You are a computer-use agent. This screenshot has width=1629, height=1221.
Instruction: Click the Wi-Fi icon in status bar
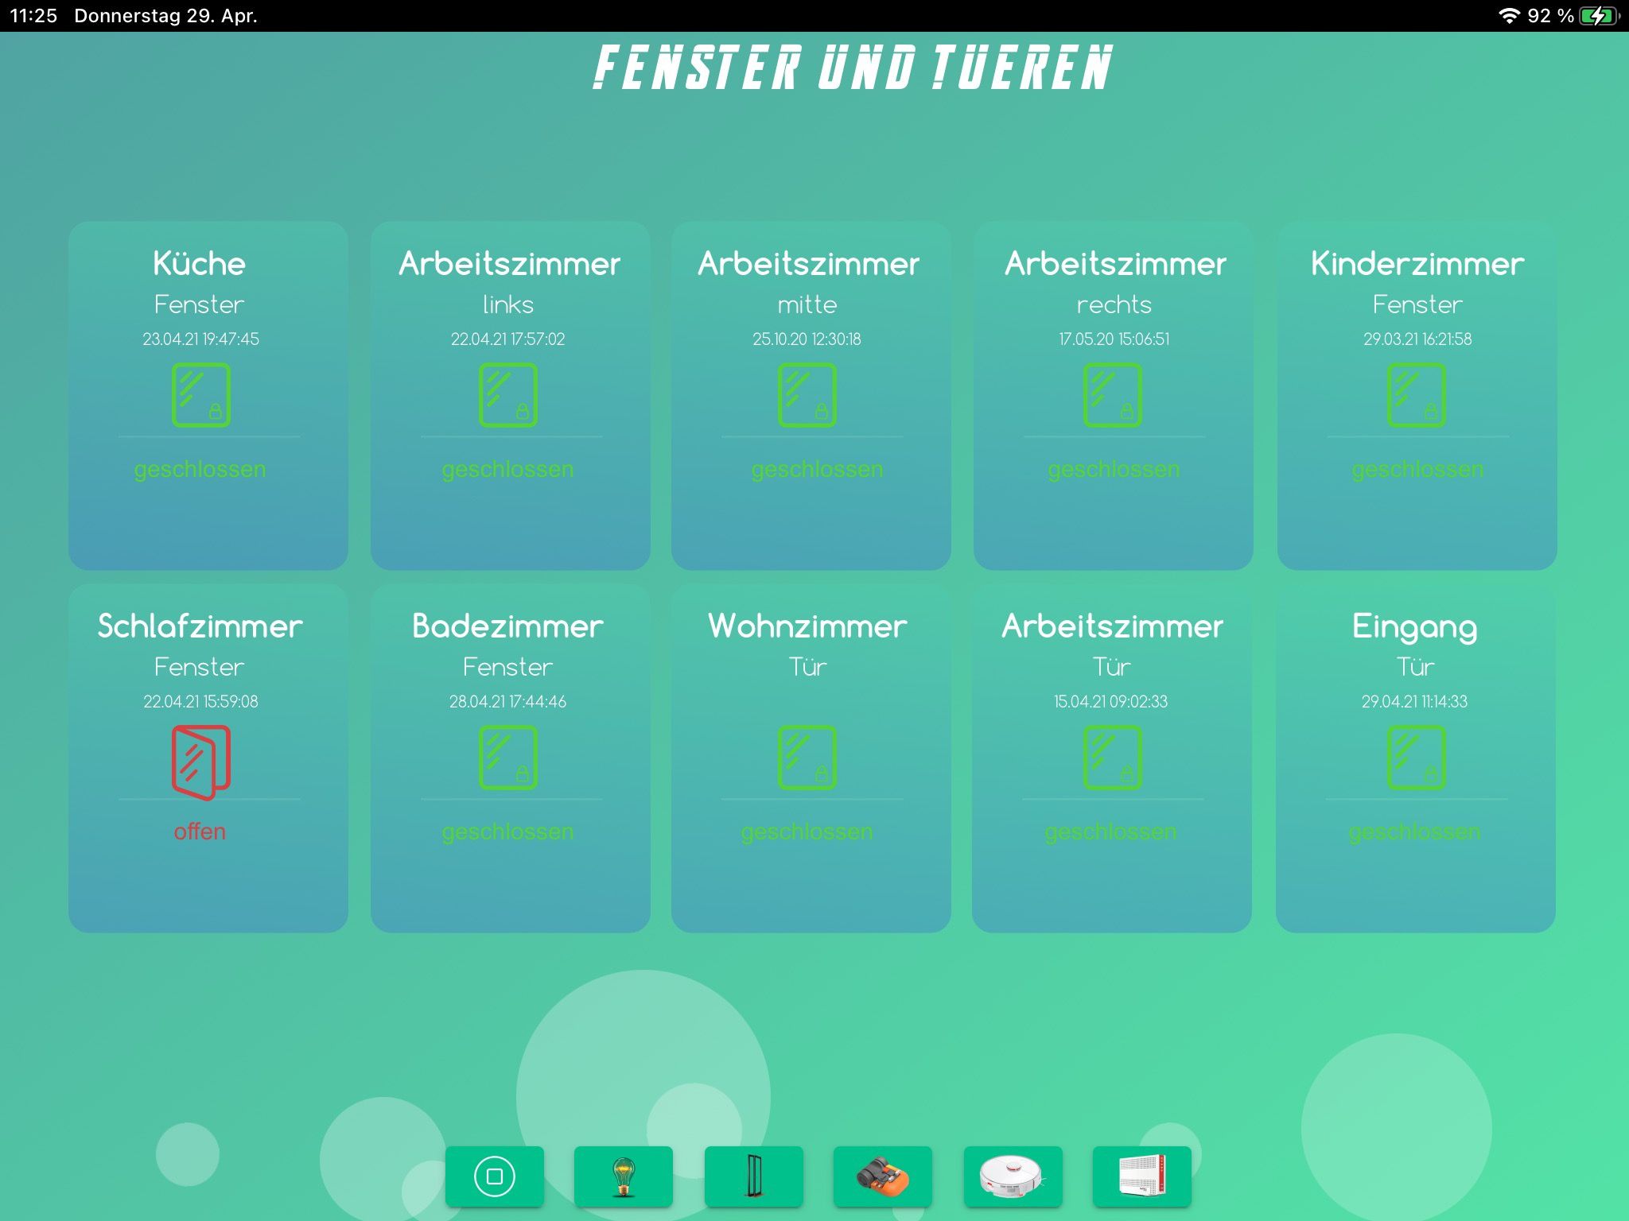(x=1508, y=16)
